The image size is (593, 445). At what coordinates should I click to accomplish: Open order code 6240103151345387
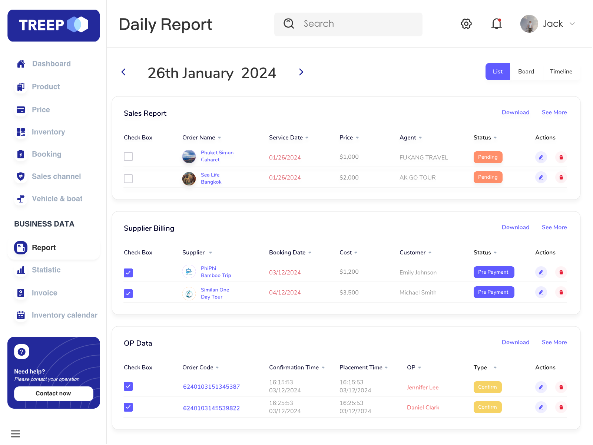(x=211, y=387)
